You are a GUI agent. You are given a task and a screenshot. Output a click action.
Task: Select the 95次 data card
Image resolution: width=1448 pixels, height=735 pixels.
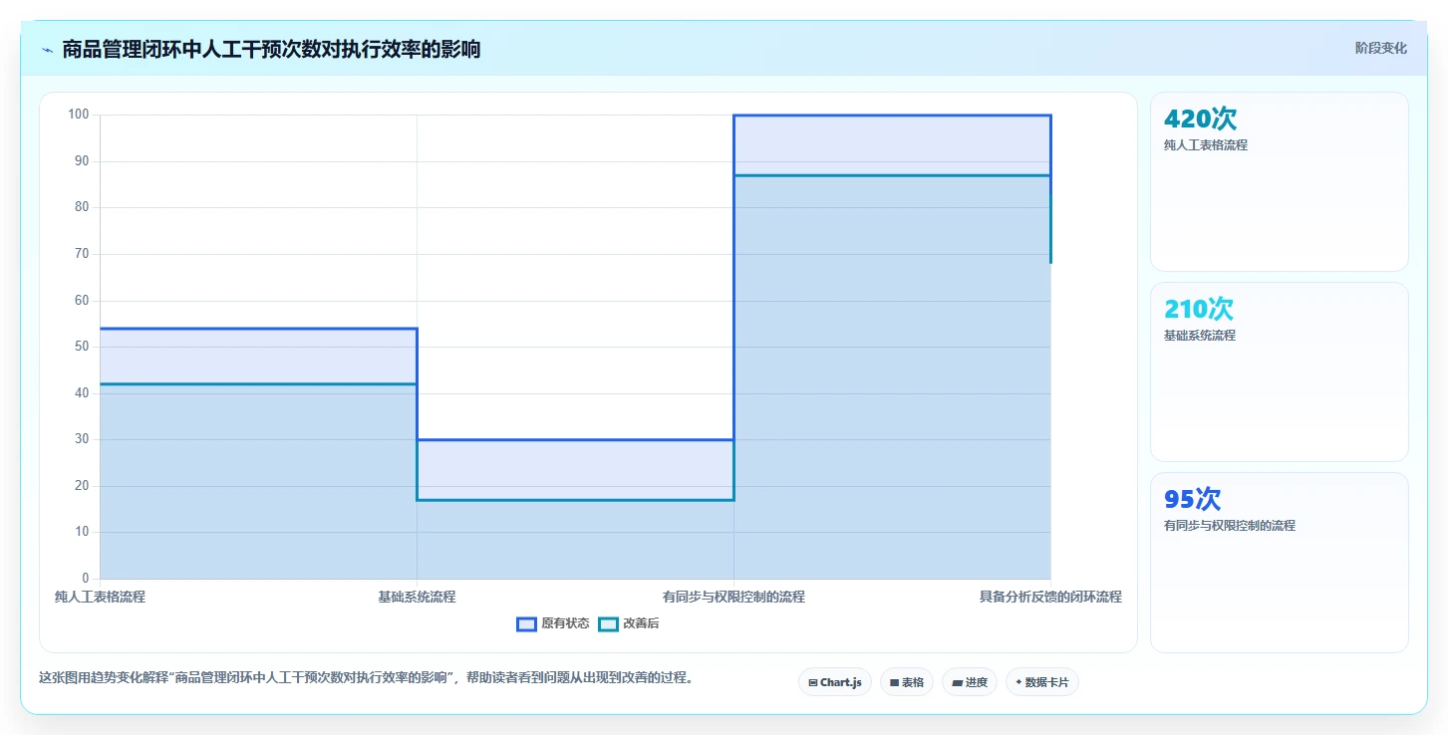[x=1280, y=562]
